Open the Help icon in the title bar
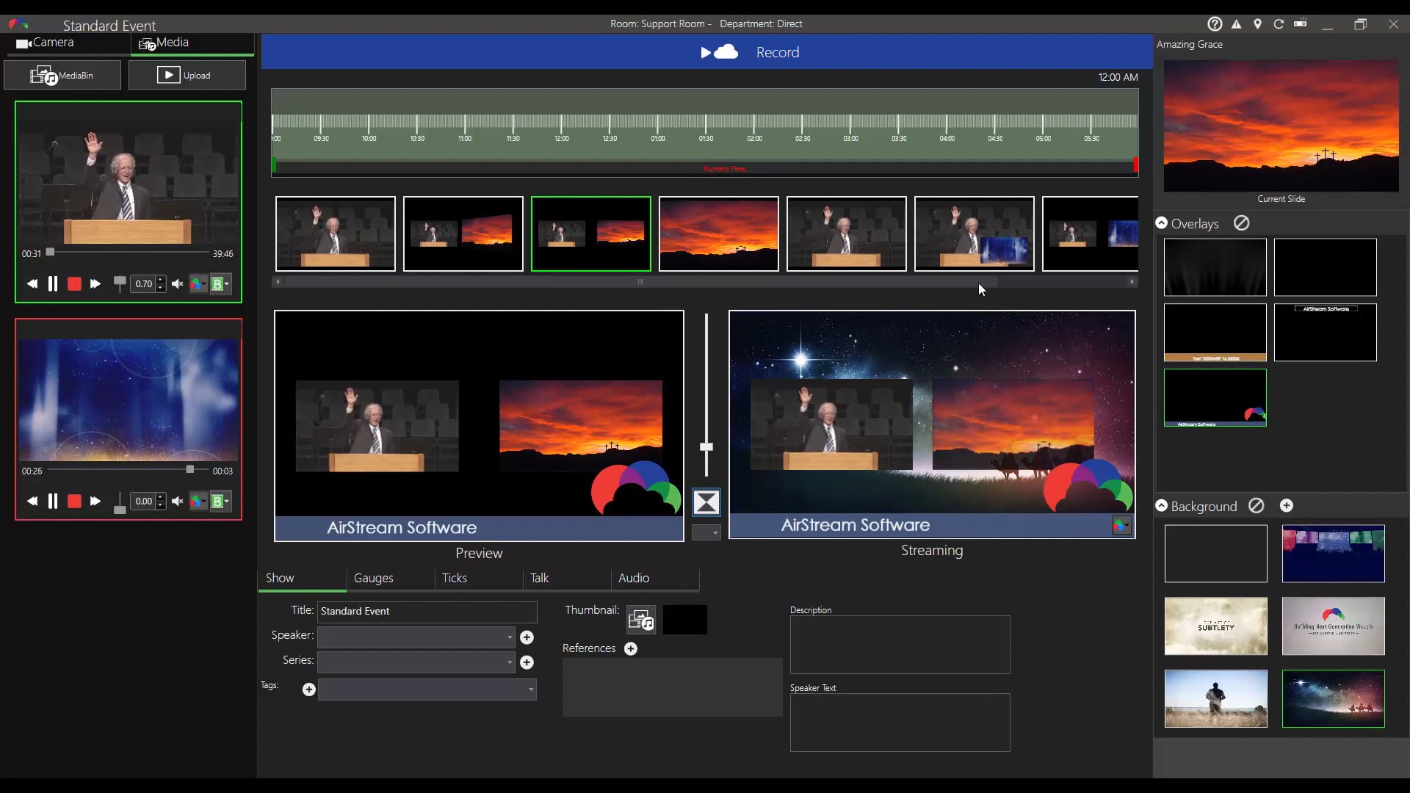1410x793 pixels. point(1215,23)
